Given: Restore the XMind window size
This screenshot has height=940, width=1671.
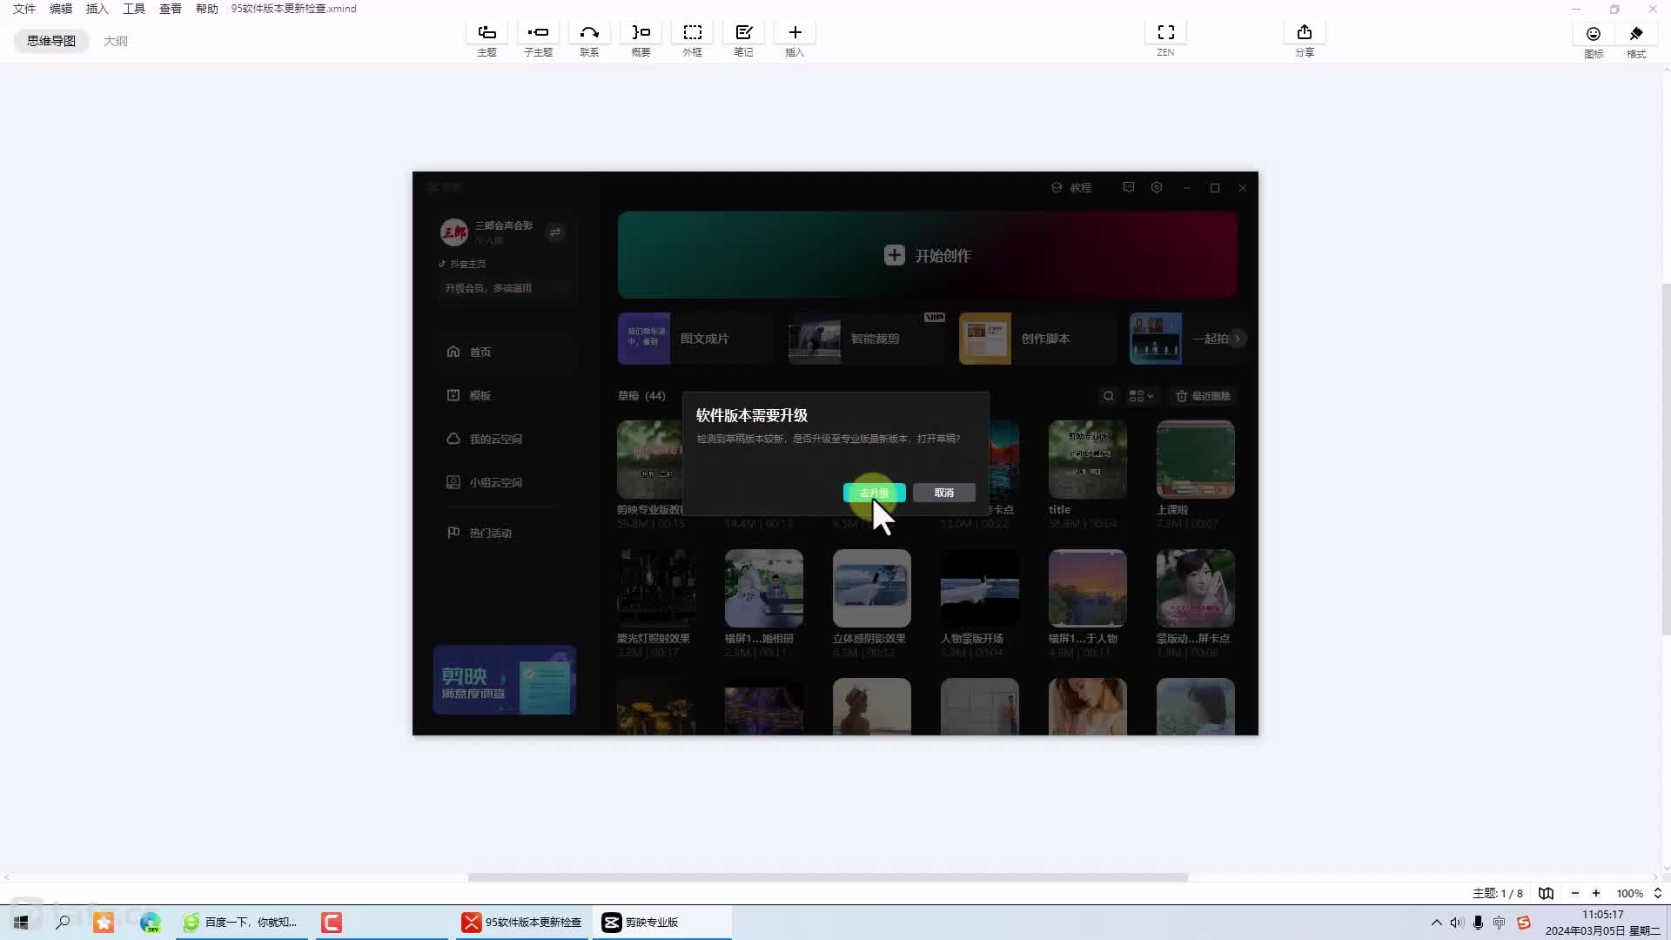Looking at the screenshot, I should (1614, 9).
